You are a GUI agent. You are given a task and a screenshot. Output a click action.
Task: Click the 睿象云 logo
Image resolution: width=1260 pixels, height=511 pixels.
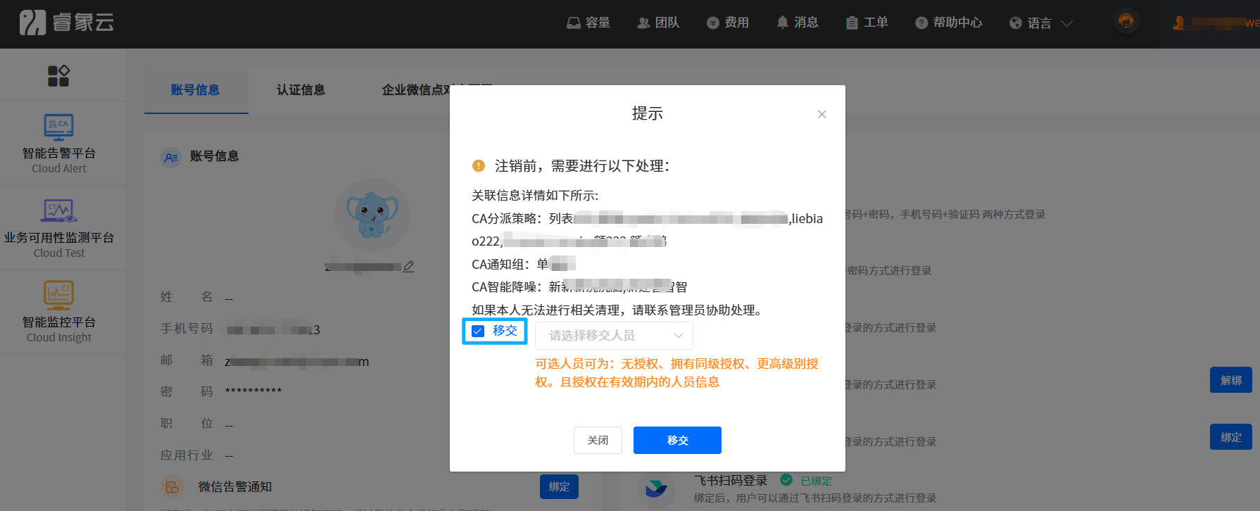tap(66, 23)
